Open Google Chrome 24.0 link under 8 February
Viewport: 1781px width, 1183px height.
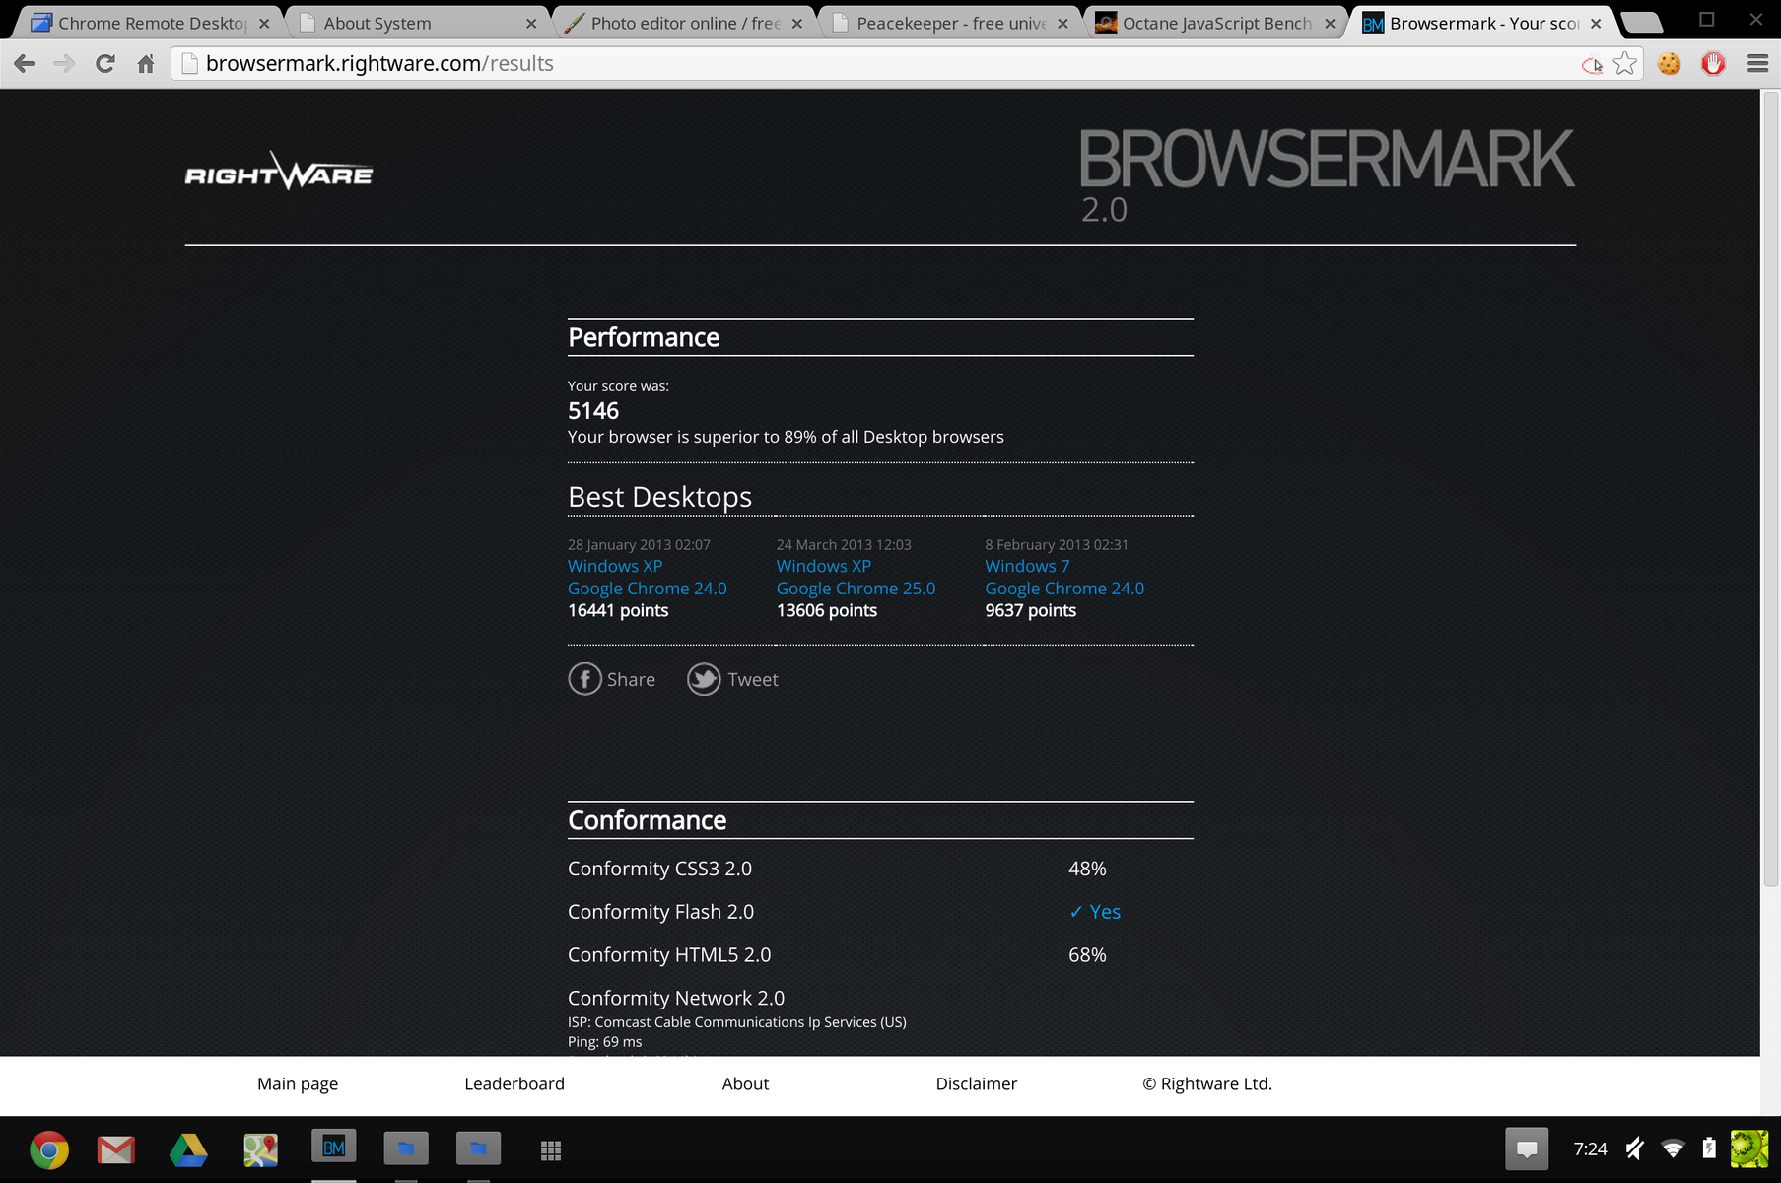tap(1064, 589)
